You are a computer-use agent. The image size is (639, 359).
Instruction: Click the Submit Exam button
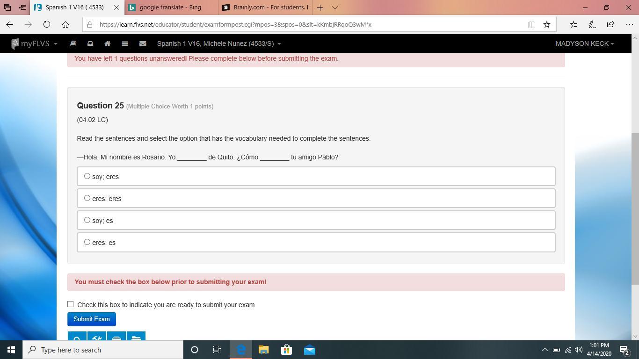click(x=92, y=319)
